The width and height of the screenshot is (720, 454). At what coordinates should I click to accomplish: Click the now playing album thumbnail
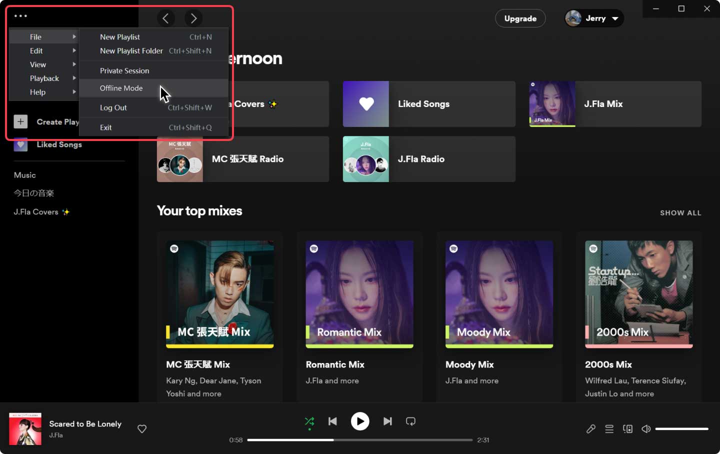click(25, 428)
